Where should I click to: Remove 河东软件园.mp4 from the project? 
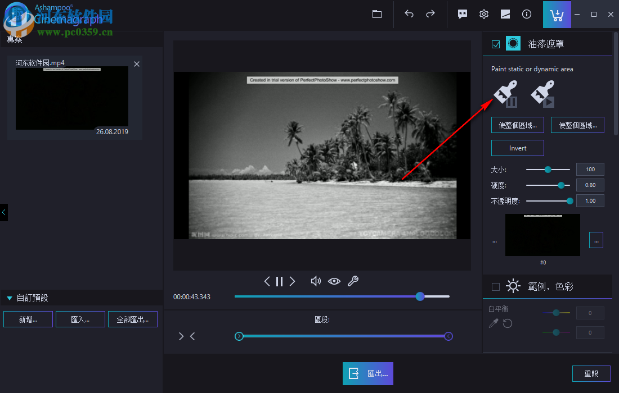pos(137,64)
